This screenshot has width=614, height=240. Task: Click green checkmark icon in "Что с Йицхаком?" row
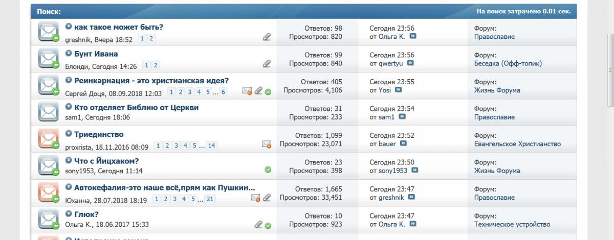point(268,170)
